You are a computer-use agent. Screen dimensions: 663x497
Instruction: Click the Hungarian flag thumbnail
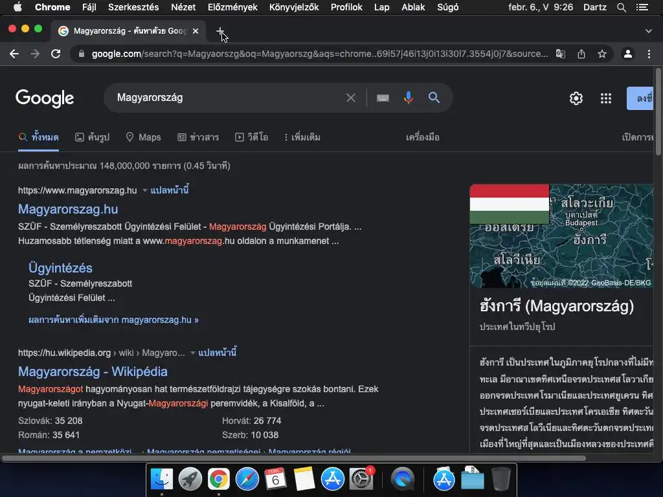tap(509, 204)
